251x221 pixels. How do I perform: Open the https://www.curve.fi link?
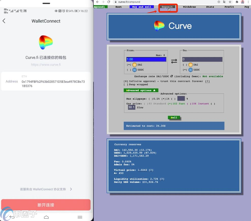coord(46,65)
